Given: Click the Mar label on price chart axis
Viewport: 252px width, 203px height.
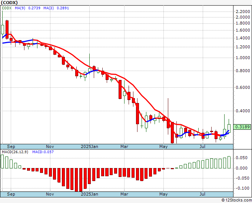Looking at the screenshot, I should coord(124,146).
